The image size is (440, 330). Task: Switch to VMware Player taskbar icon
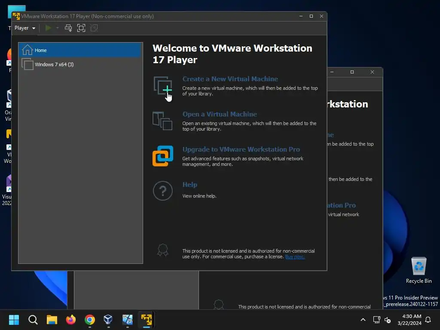tap(147, 320)
